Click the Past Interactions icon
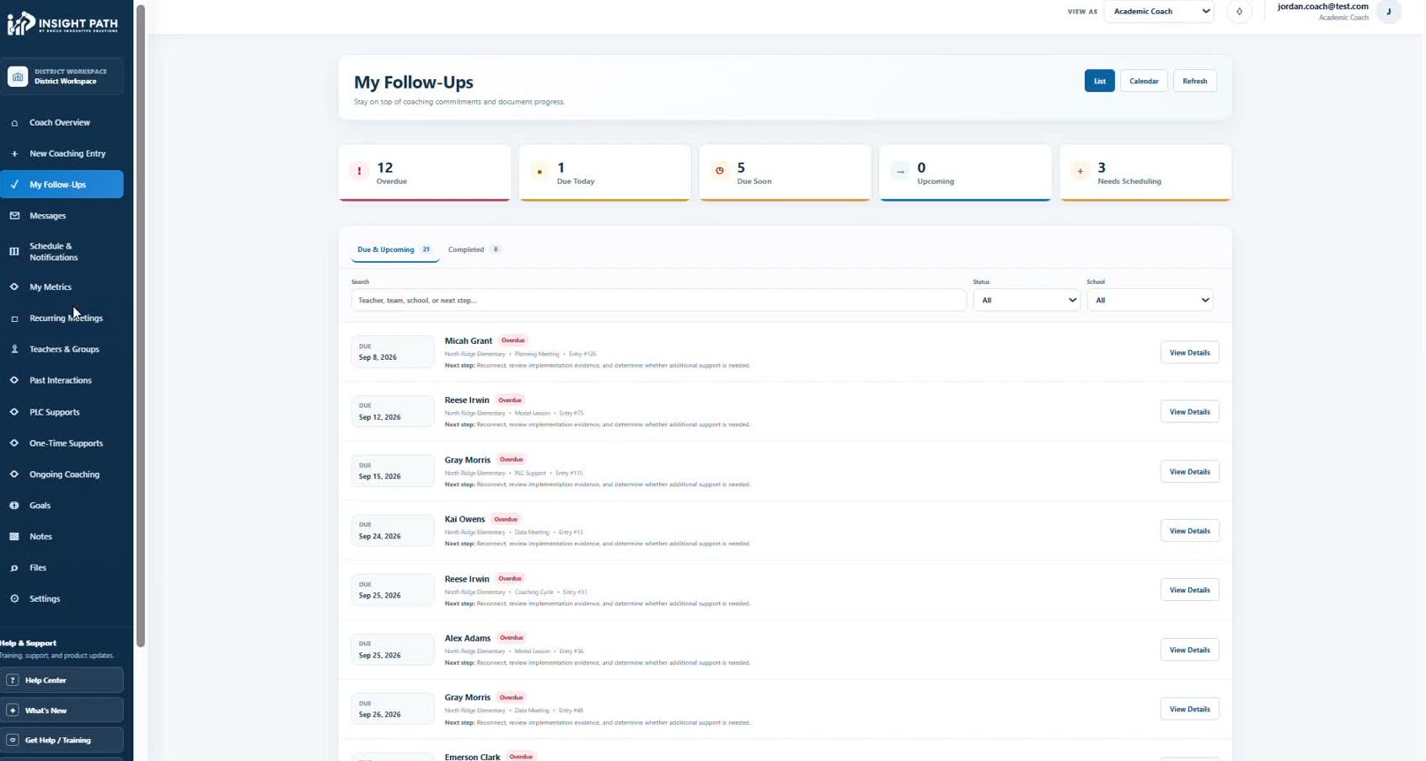This screenshot has height=761, width=1426. click(14, 380)
